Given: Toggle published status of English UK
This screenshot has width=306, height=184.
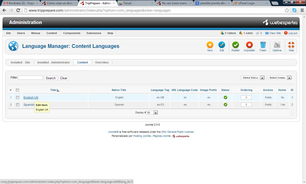Looking at the screenshot, I should coord(225,97).
